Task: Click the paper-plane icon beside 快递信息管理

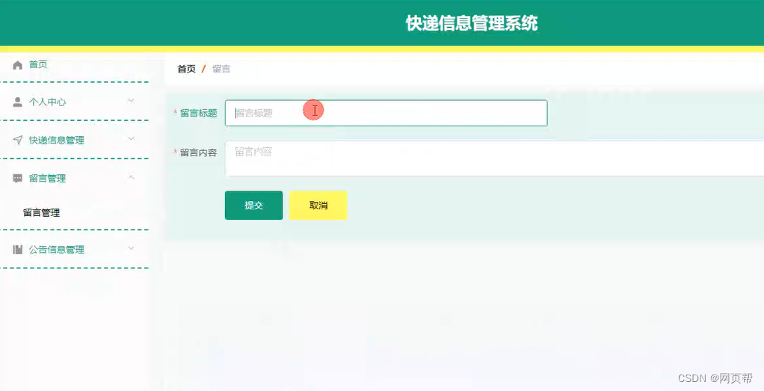Action: coord(17,140)
